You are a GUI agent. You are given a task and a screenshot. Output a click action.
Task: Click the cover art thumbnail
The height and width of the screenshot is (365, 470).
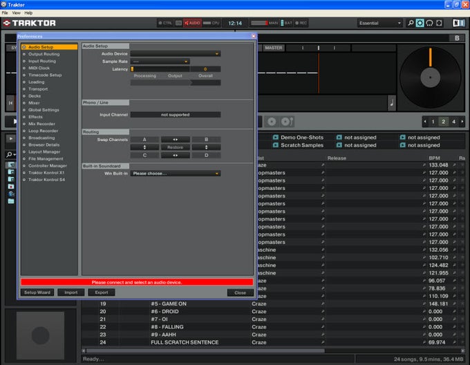pos(40,335)
